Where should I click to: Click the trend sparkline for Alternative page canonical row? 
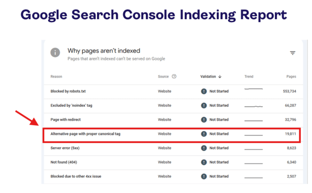point(254,135)
